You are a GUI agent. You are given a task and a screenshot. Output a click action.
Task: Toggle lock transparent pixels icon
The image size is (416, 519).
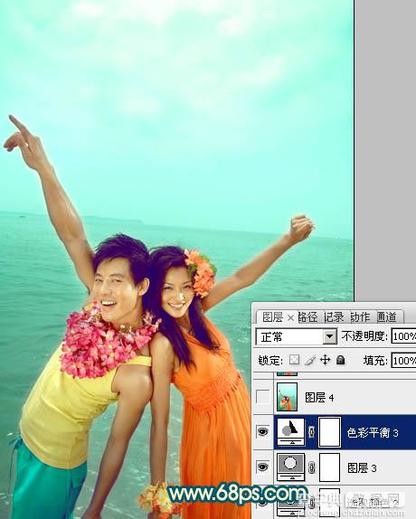(294, 360)
